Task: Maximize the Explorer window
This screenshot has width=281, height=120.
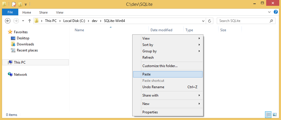Action: tap(262, 3)
